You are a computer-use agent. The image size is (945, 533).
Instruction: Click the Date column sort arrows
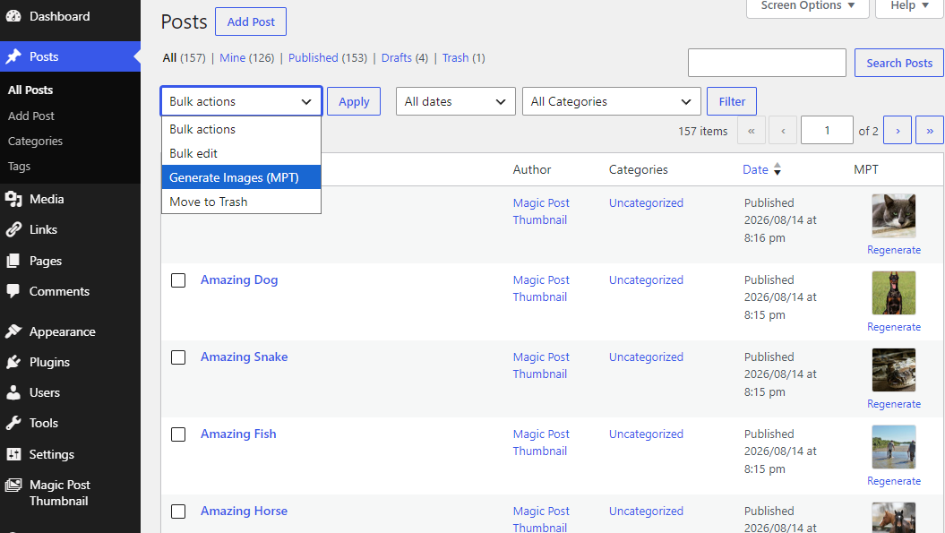tap(777, 169)
